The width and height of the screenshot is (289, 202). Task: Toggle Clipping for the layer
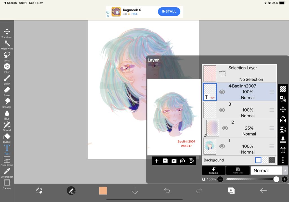coord(214,170)
